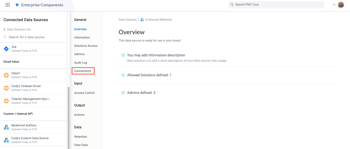This screenshot has width=350, height=149.
Task: Click the Jira data source icon
Action: (x=6, y=49)
